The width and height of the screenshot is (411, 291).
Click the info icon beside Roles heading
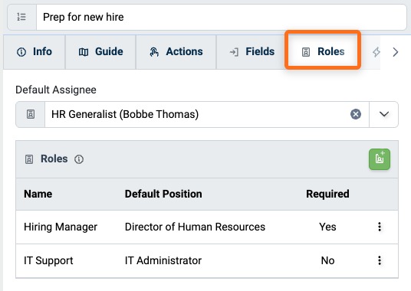[79, 159]
